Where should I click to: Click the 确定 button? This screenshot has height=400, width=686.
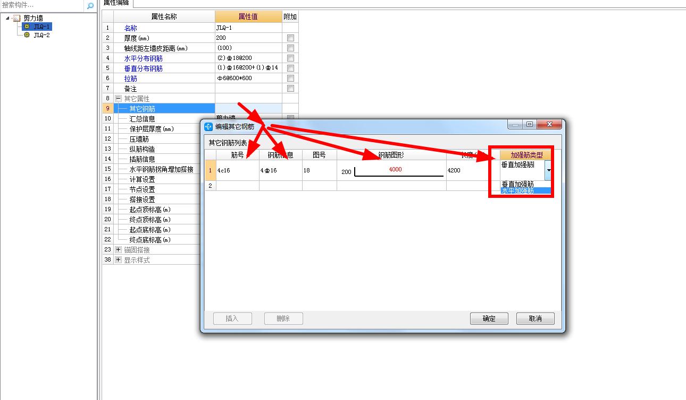[x=489, y=318]
